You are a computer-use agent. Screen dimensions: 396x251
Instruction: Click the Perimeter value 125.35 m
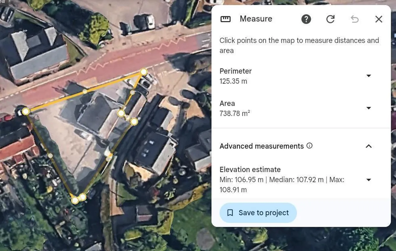(x=233, y=81)
